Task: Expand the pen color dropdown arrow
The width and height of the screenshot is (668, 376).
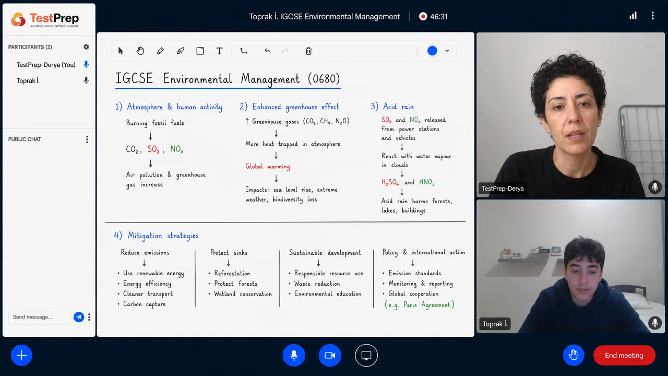Action: 447,51
